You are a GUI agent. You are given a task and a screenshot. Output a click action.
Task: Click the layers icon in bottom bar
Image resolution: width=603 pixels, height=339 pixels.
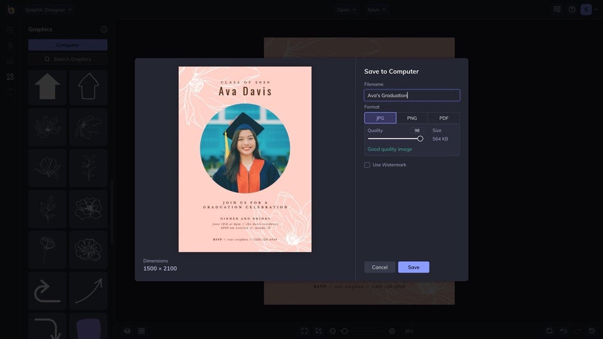coord(127,331)
